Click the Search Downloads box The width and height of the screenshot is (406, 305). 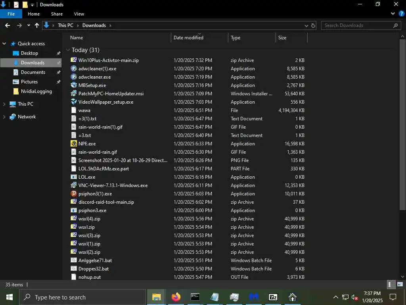(x=360, y=25)
